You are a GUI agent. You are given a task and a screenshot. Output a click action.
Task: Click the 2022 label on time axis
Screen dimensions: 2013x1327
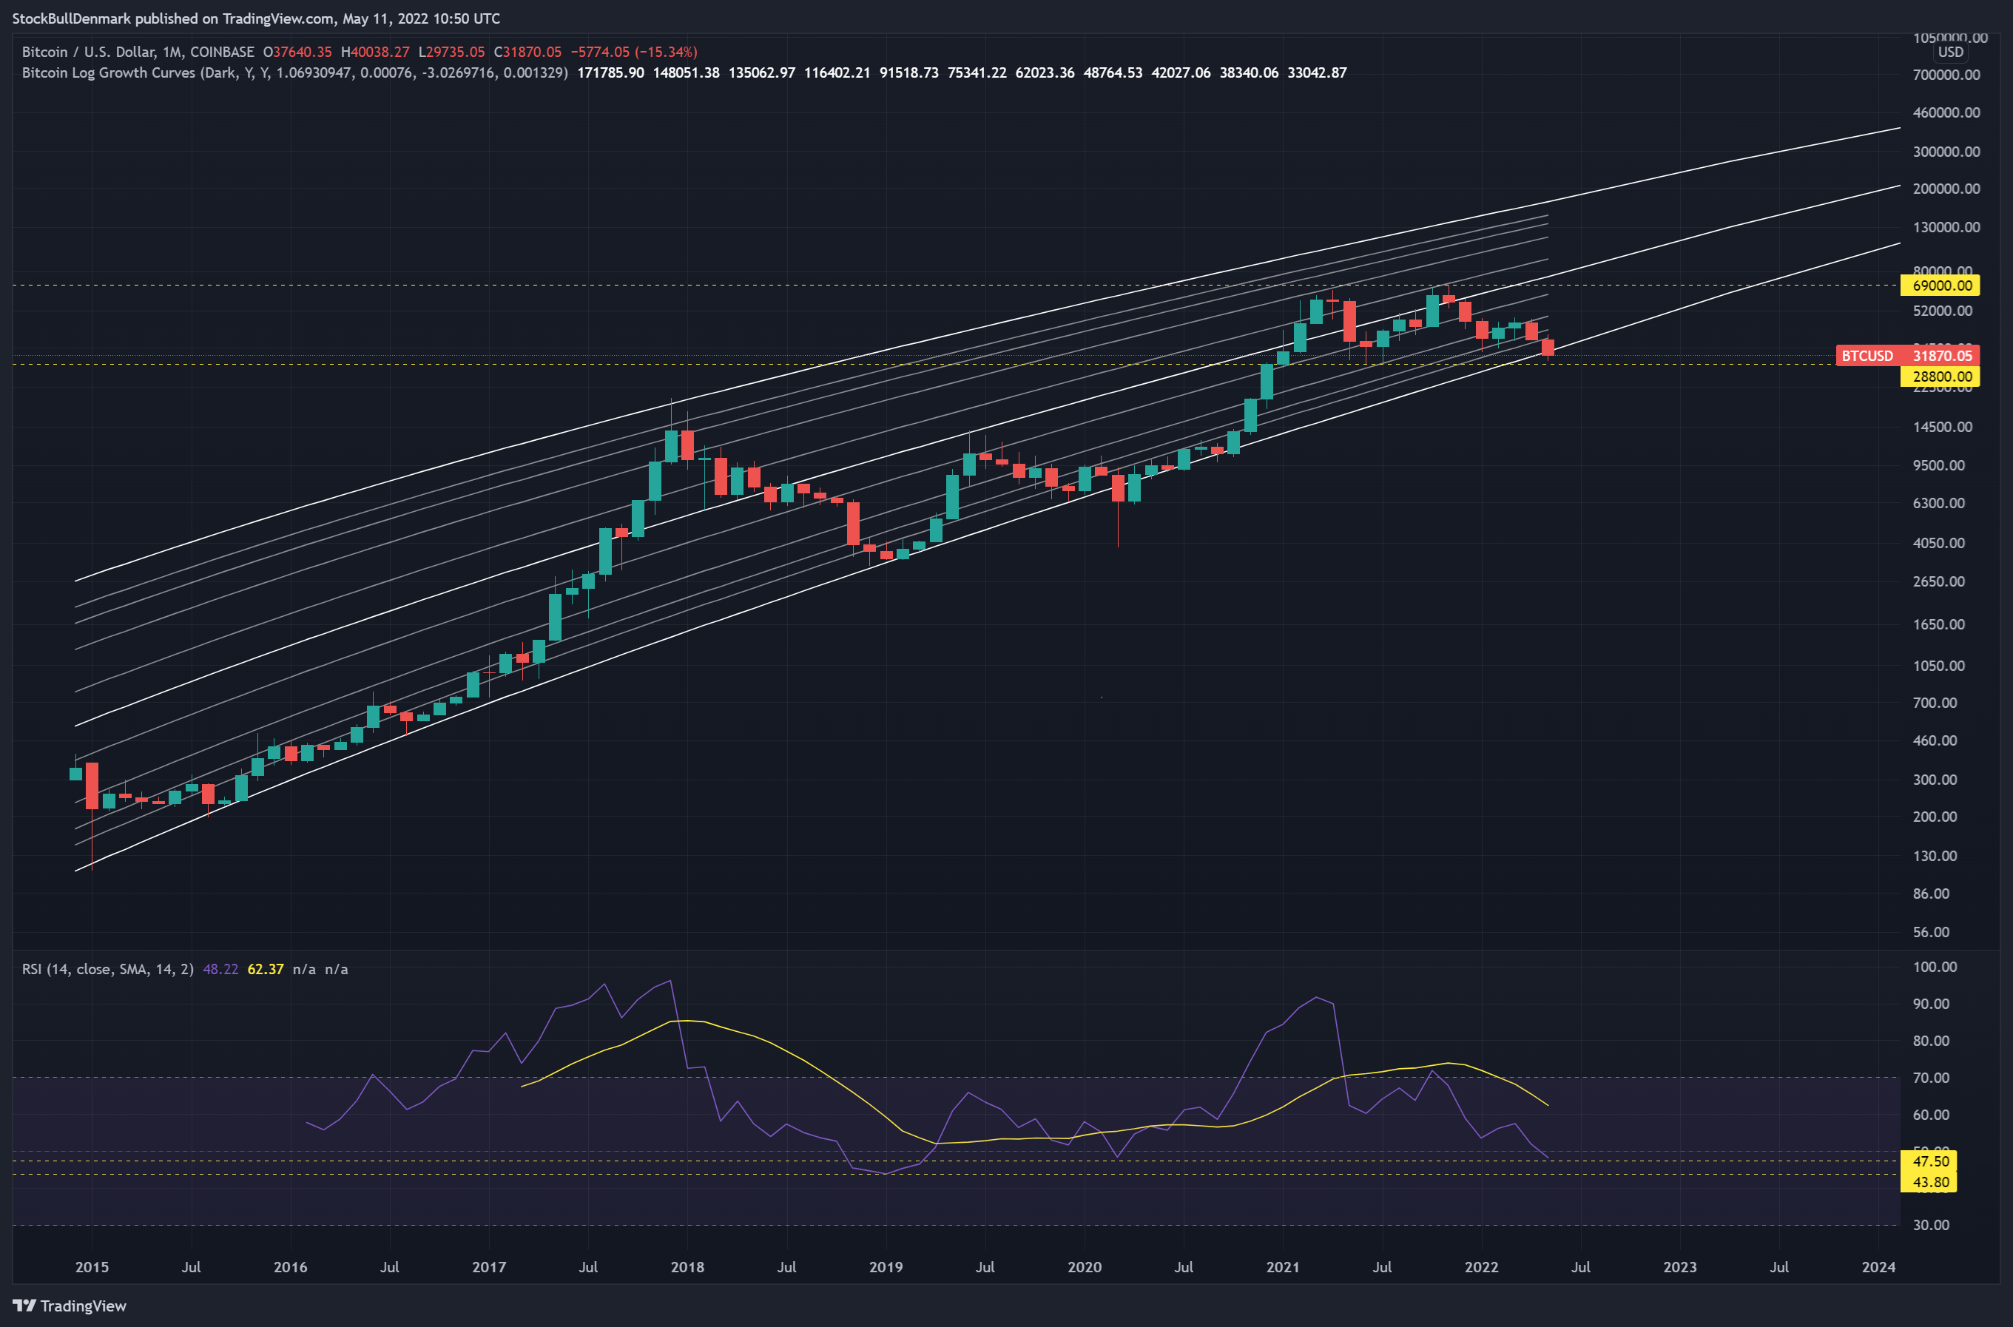[1481, 1267]
